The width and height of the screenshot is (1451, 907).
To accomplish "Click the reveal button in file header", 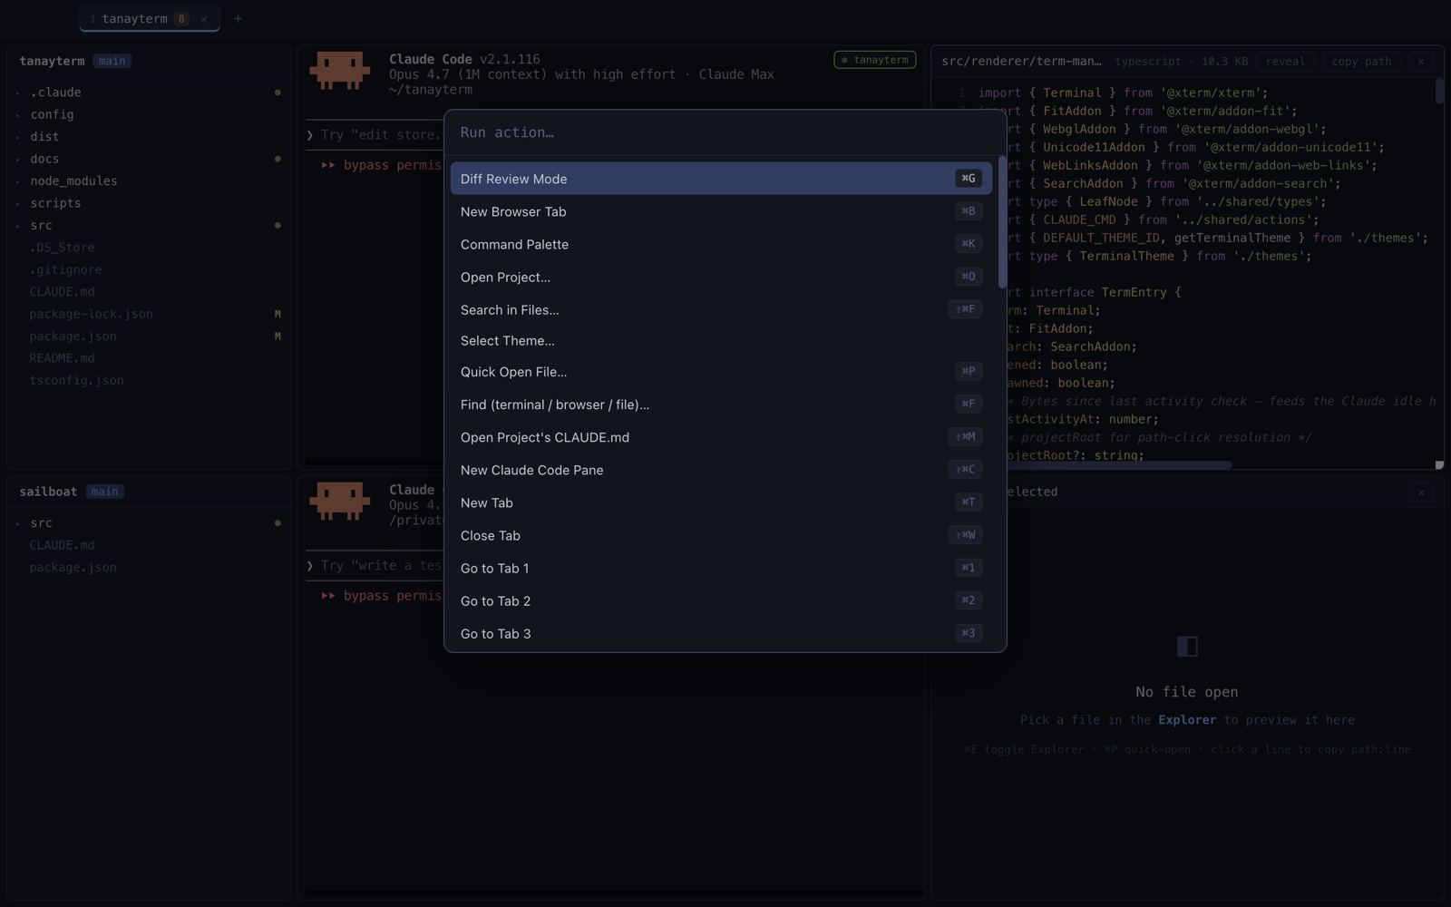I will click(1285, 61).
